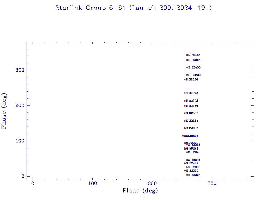Select the S 32365 satellite label
The image size is (267, 200).
click(192, 106)
